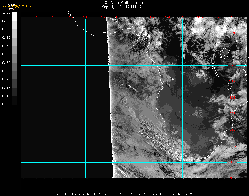Click the 15S latitude label
This screenshot has height=196, width=249.
tap(233, 97)
